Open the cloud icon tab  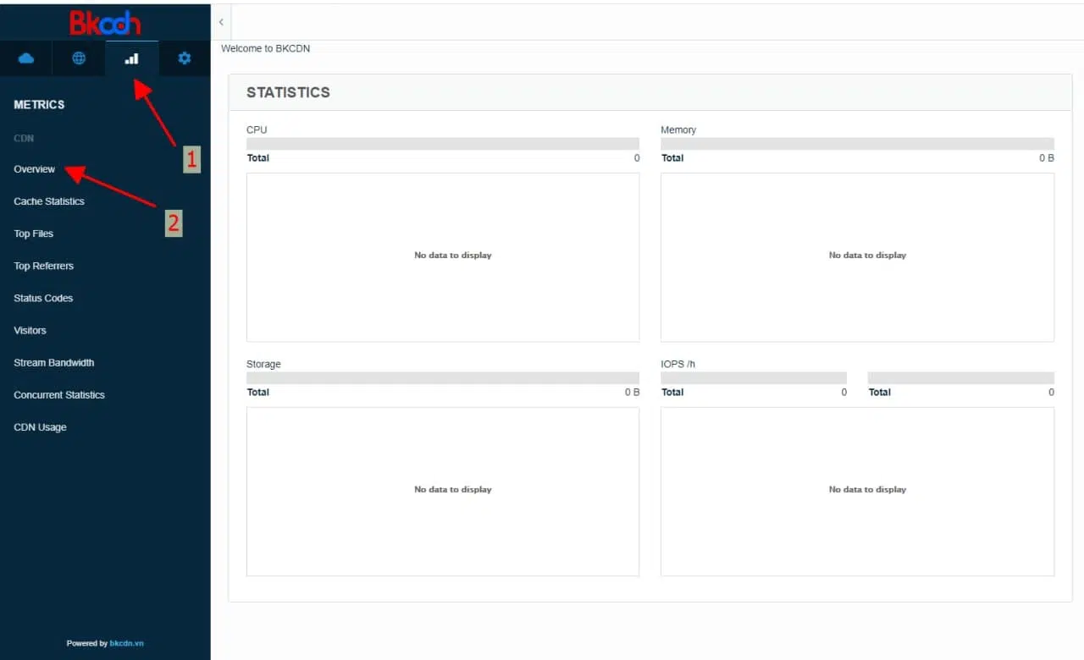pyautogui.click(x=26, y=58)
